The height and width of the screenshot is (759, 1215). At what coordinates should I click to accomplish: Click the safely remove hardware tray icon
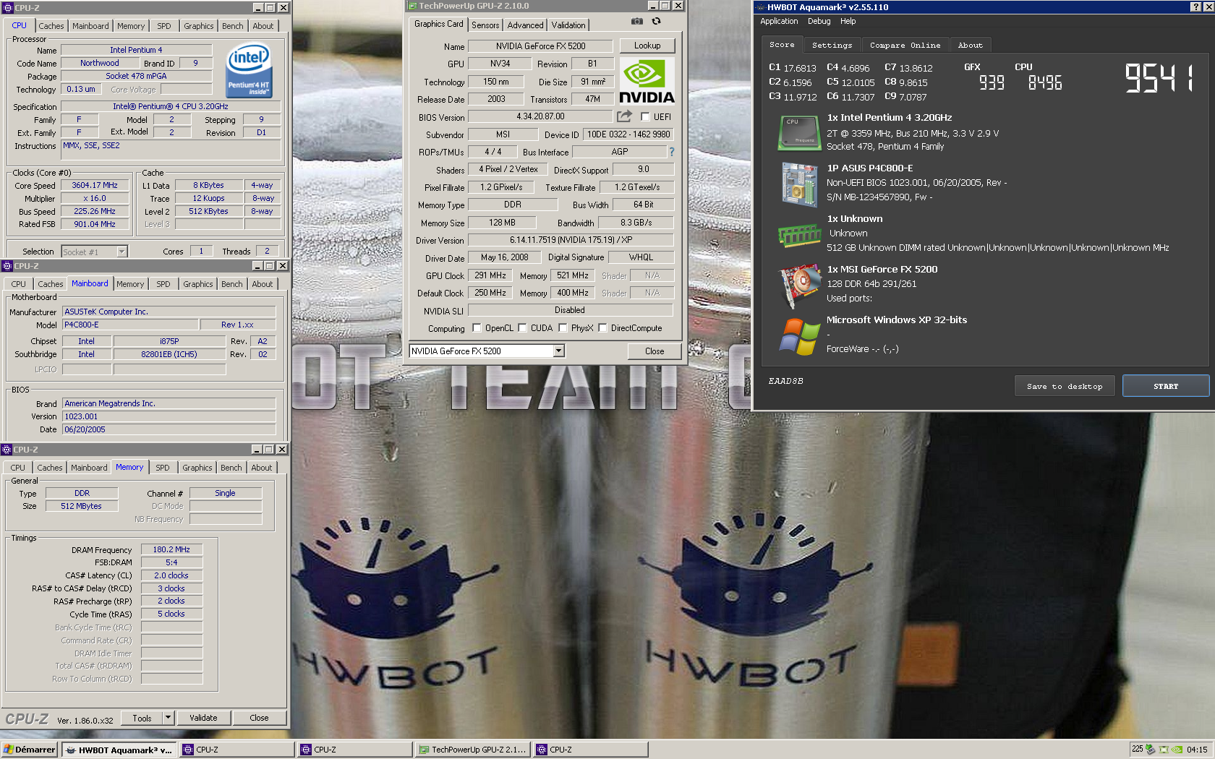coord(1150,749)
